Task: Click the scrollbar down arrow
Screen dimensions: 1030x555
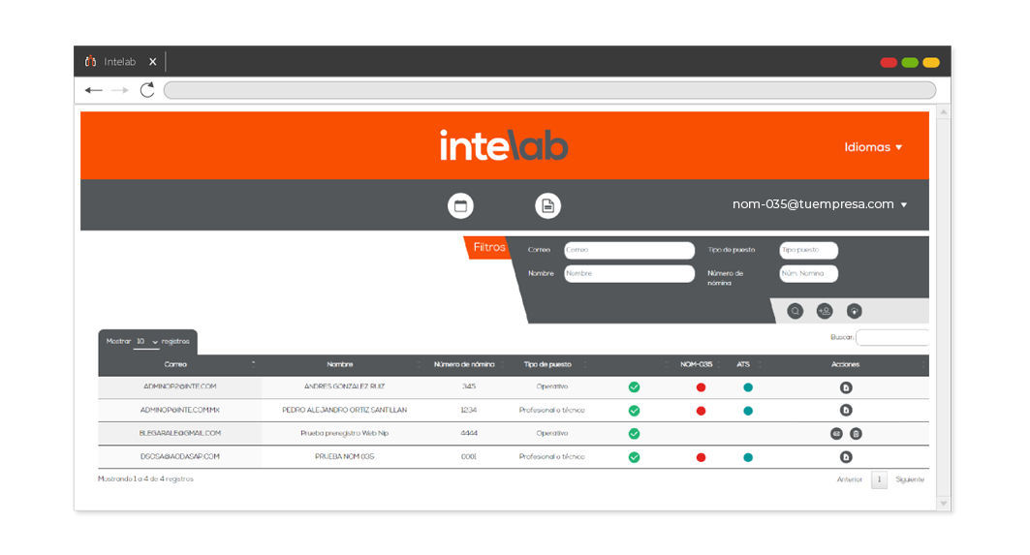Action: point(944,504)
